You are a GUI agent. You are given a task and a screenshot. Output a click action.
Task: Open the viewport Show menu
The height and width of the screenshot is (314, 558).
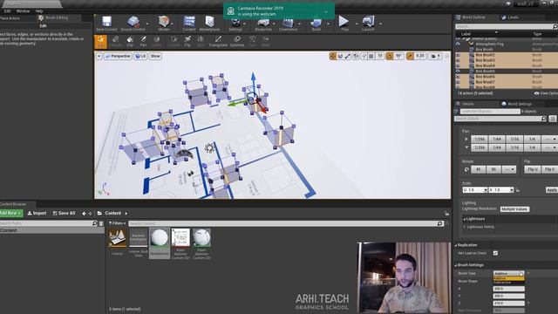pyautogui.click(x=155, y=56)
